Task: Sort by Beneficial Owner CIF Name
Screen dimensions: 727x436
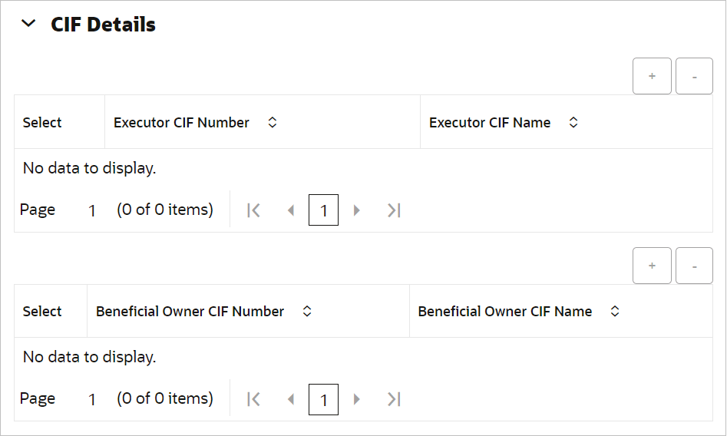Action: pyautogui.click(x=614, y=312)
